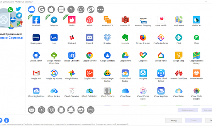Select GroupMe service
This screenshot has width=212, height=126.
coord(143,73)
